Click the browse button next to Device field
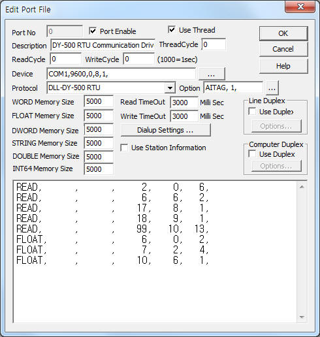320x337 pixels. pyautogui.click(x=212, y=74)
